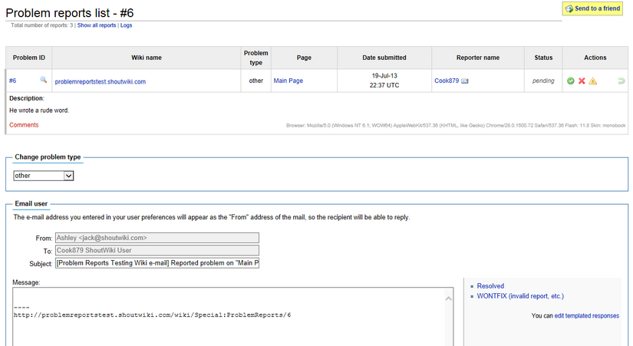Open reporter Cook879's user link
The image size is (633, 346).
(x=447, y=81)
